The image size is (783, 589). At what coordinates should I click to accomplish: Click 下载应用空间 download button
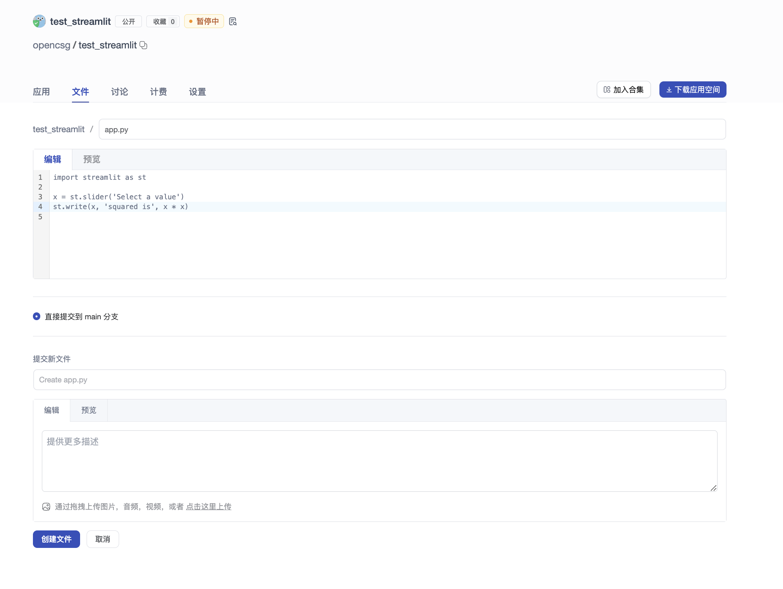click(692, 90)
